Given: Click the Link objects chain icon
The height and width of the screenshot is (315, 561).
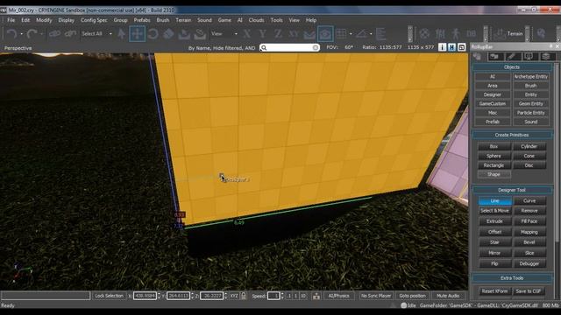Looking at the screenshot, I should [54, 34].
